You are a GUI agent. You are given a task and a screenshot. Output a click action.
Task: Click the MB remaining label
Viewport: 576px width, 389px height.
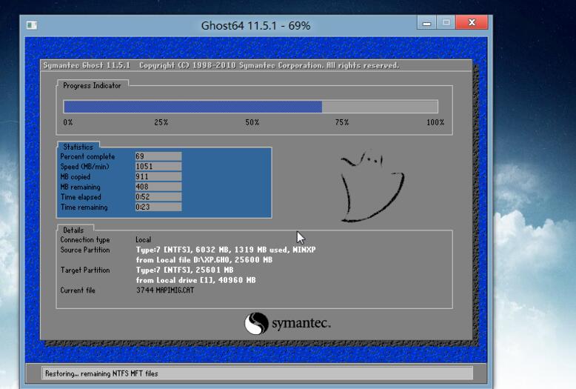click(x=80, y=187)
